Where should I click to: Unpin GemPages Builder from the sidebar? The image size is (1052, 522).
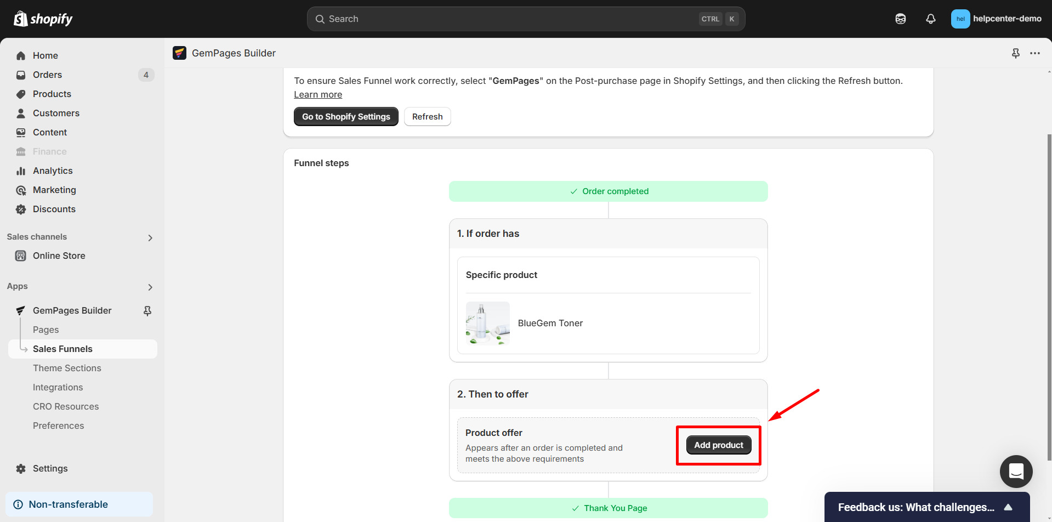tap(147, 311)
